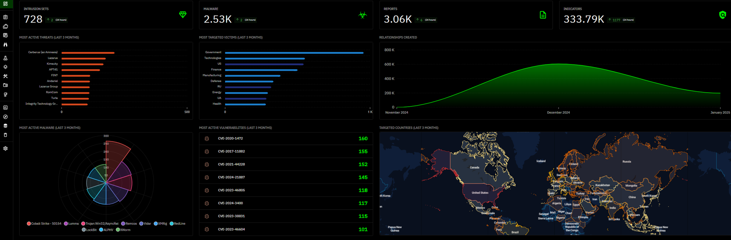Screen dimensions: 731x240
Task: Open Techniques crossed-tools icon in sidebar
Action: 6,76
